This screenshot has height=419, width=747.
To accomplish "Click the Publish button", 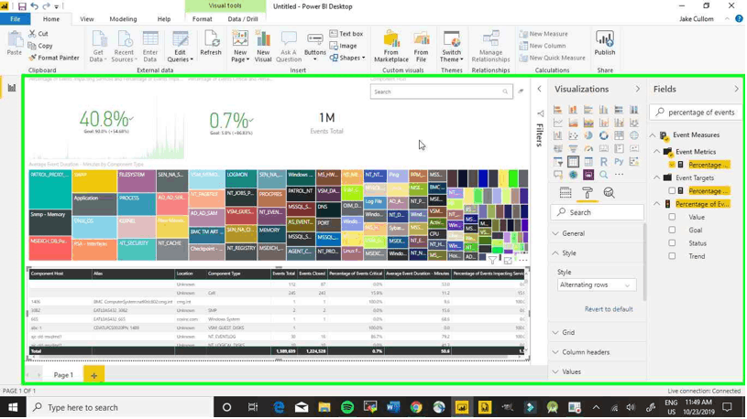I will (x=605, y=44).
